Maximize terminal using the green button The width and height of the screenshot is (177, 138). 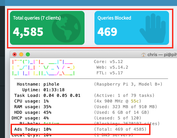(28, 54)
